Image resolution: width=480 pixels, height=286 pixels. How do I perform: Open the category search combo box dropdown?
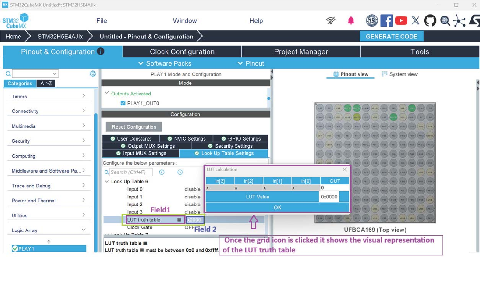coord(54,73)
